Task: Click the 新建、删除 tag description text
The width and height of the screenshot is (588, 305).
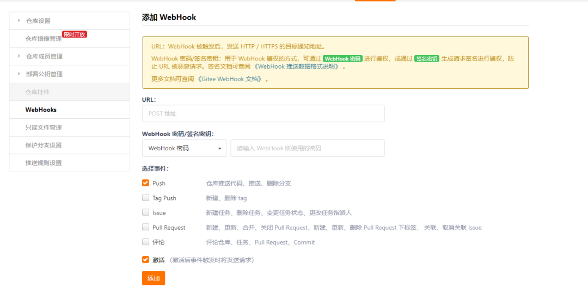Action: click(226, 198)
